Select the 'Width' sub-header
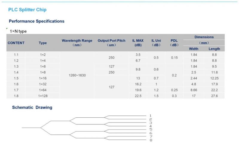The image size is (239, 143). (194, 49)
